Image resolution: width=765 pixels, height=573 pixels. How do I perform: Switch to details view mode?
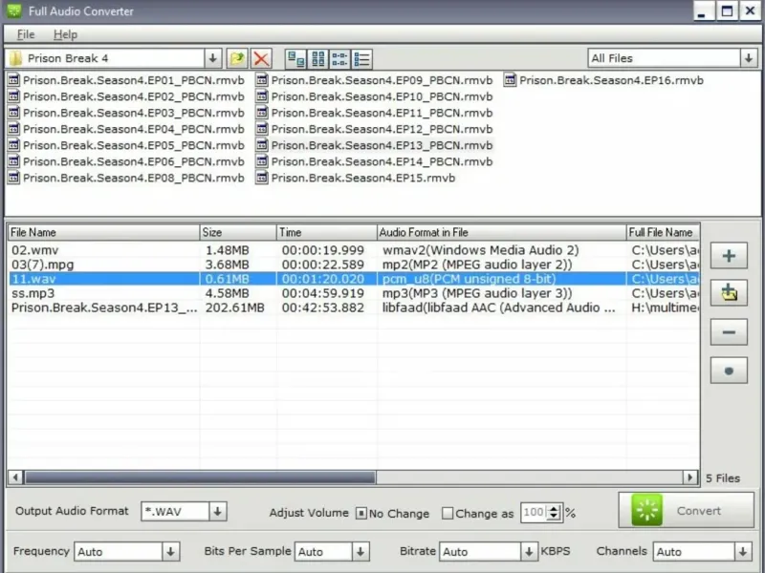click(361, 59)
